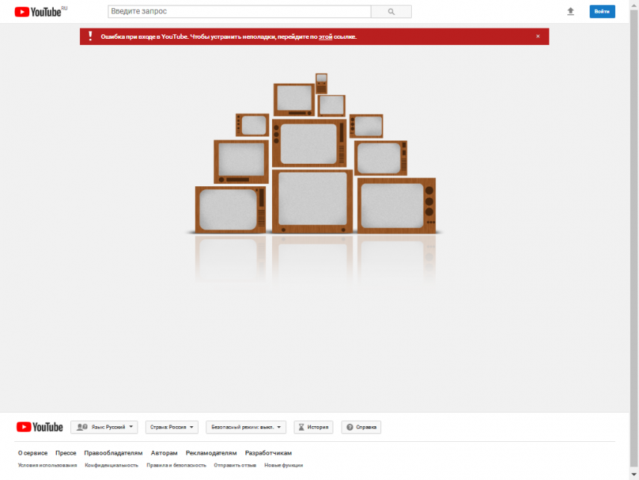Click the YouTube logo in the footer
The height and width of the screenshot is (480, 639).
40,427
